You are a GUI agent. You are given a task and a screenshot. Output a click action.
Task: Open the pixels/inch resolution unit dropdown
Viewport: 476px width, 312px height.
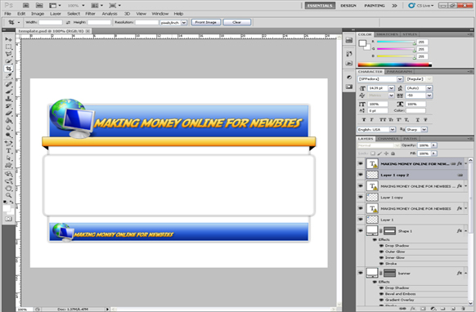(x=184, y=22)
